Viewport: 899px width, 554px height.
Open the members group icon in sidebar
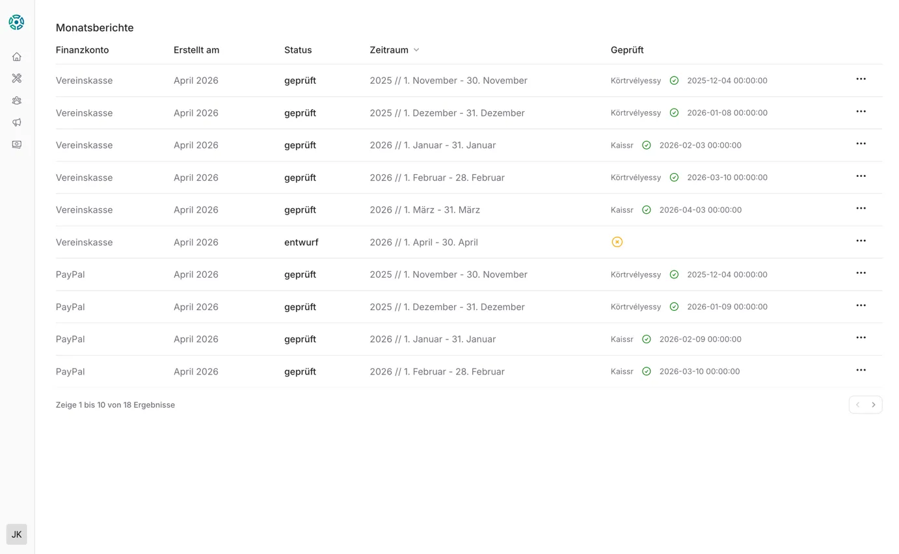(x=17, y=101)
